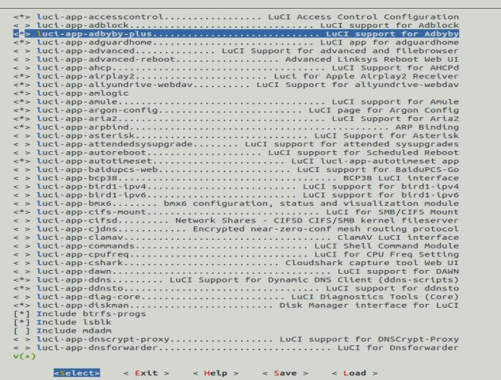Select the luci-app-advanced-reboot entry
This screenshot has height=380, width=501.
[x=236, y=59]
